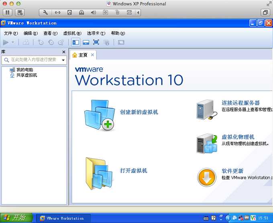Click the power on play button
Viewport: 273px width, 223px height.
(6, 42)
